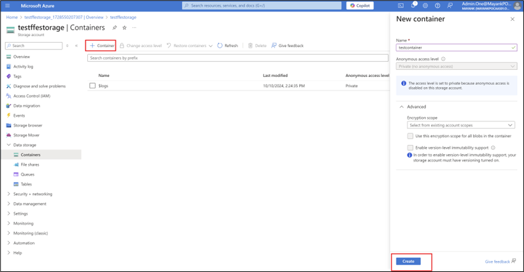Expand the Automation section
The width and height of the screenshot is (524, 272).
(x=9, y=243)
